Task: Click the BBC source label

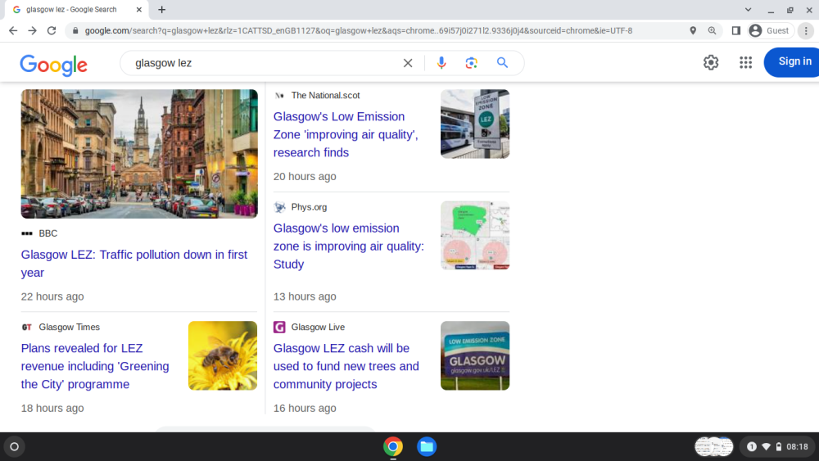Action: tap(48, 233)
